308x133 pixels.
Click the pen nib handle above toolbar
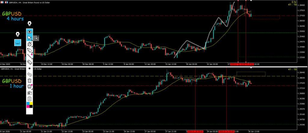pyautogui.click(x=29, y=24)
